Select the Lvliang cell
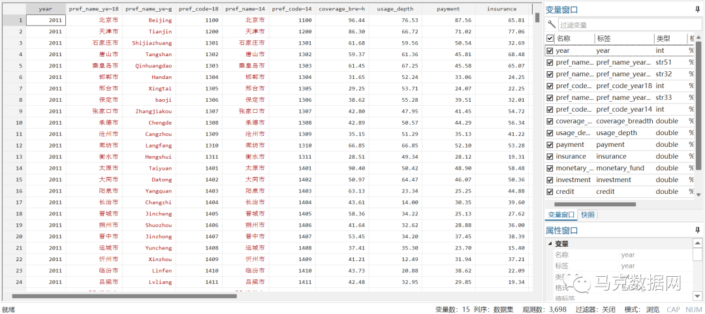705x314 pixels. [x=149, y=282]
